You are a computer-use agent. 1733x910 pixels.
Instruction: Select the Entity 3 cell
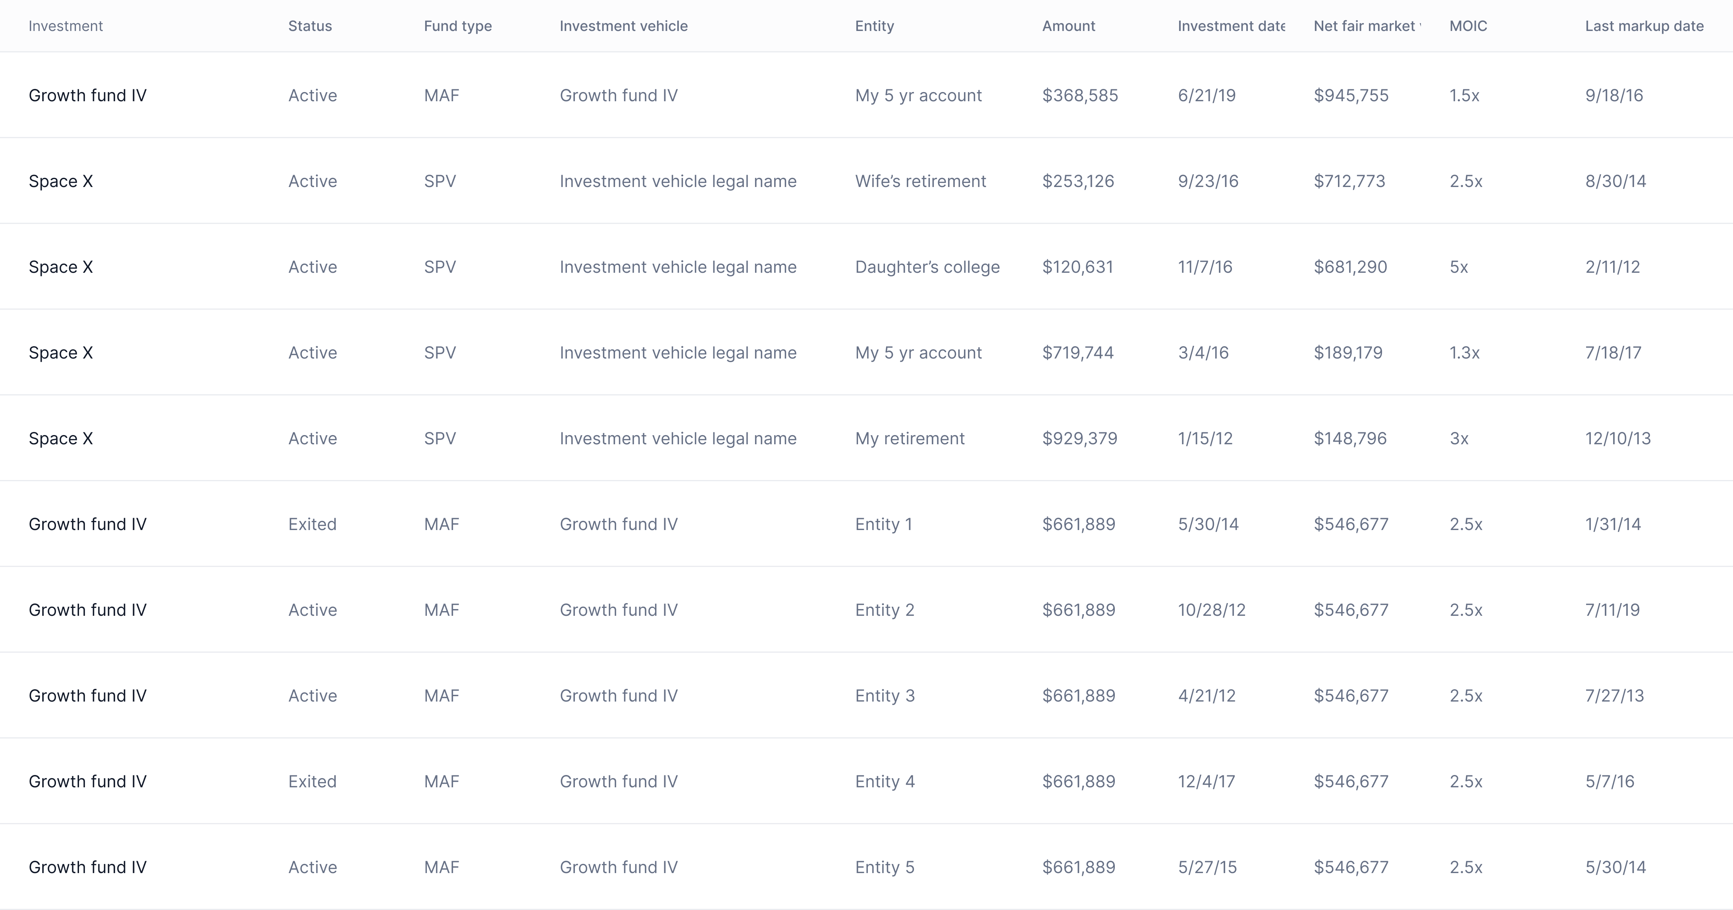(x=884, y=696)
